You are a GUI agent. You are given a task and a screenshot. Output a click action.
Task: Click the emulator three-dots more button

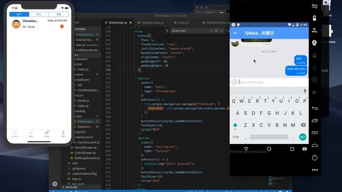click(x=315, y=170)
